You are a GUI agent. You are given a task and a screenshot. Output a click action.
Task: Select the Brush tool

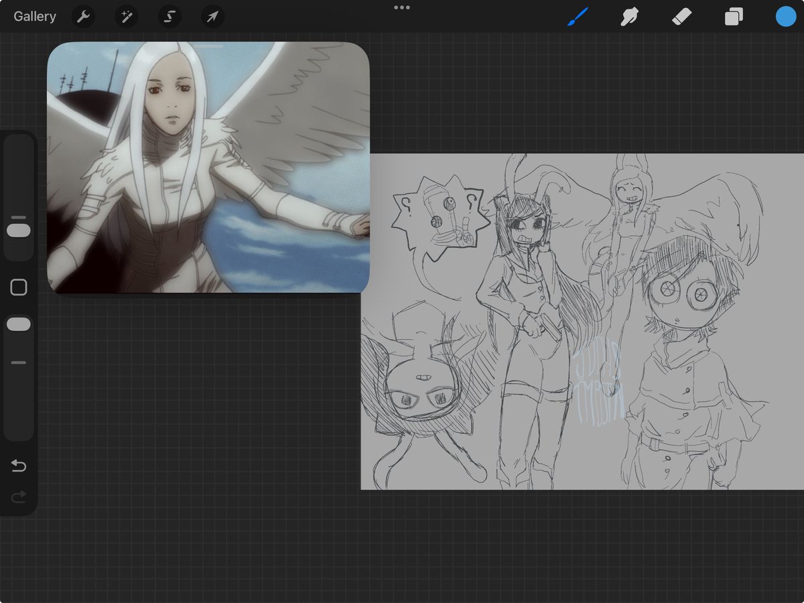[578, 17]
